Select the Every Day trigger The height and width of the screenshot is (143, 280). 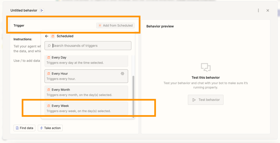tap(86, 60)
